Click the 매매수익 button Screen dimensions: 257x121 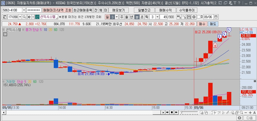click(x=165, y=10)
